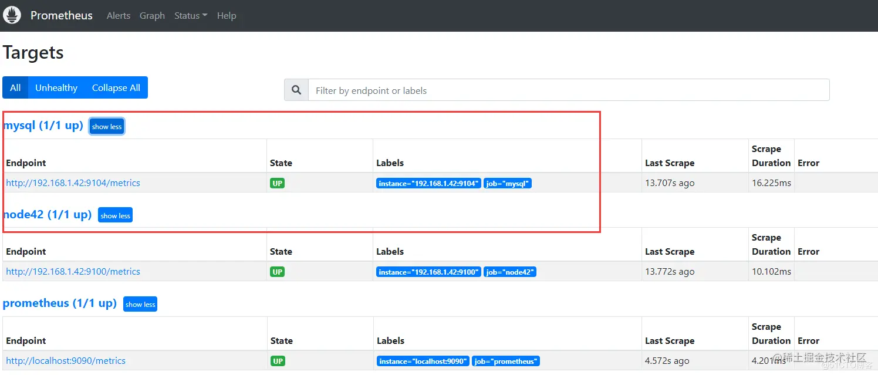Image resolution: width=878 pixels, height=375 pixels.
Task: Click the 10.102ms scrape duration value
Action: 771,272
